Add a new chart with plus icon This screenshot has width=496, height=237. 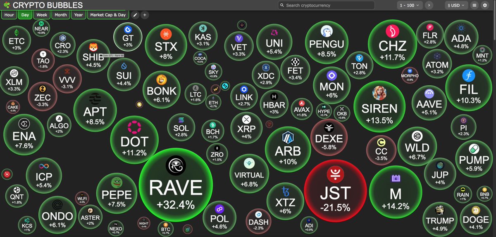(145, 15)
